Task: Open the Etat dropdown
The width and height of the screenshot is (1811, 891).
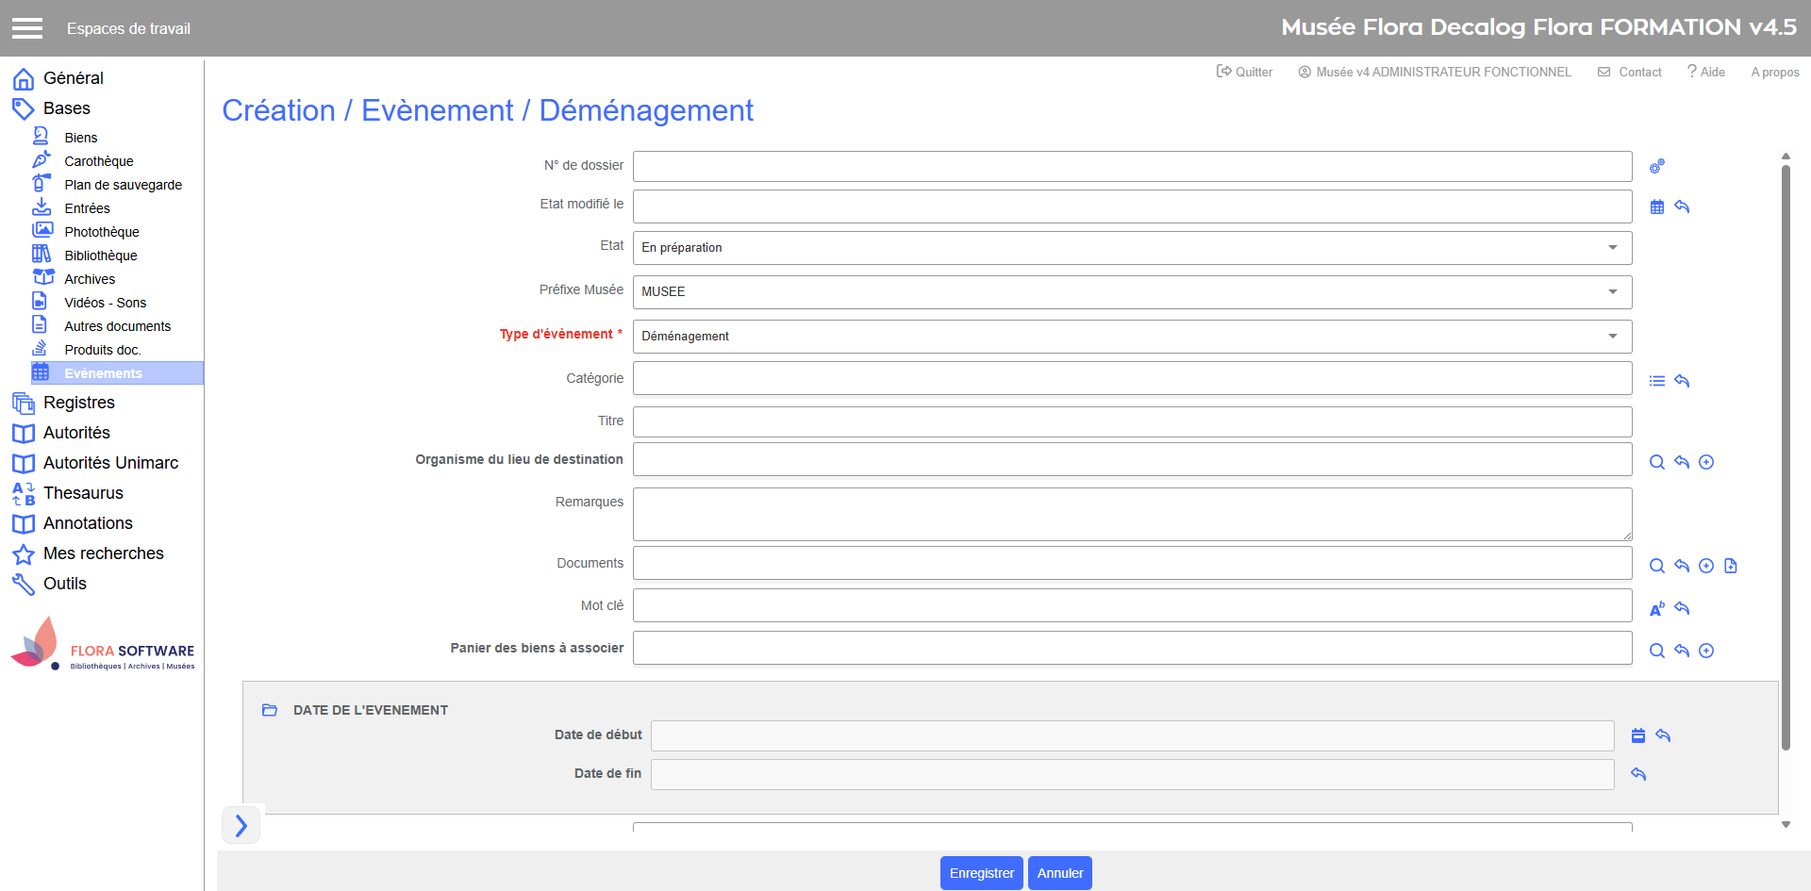Action: point(1132,248)
